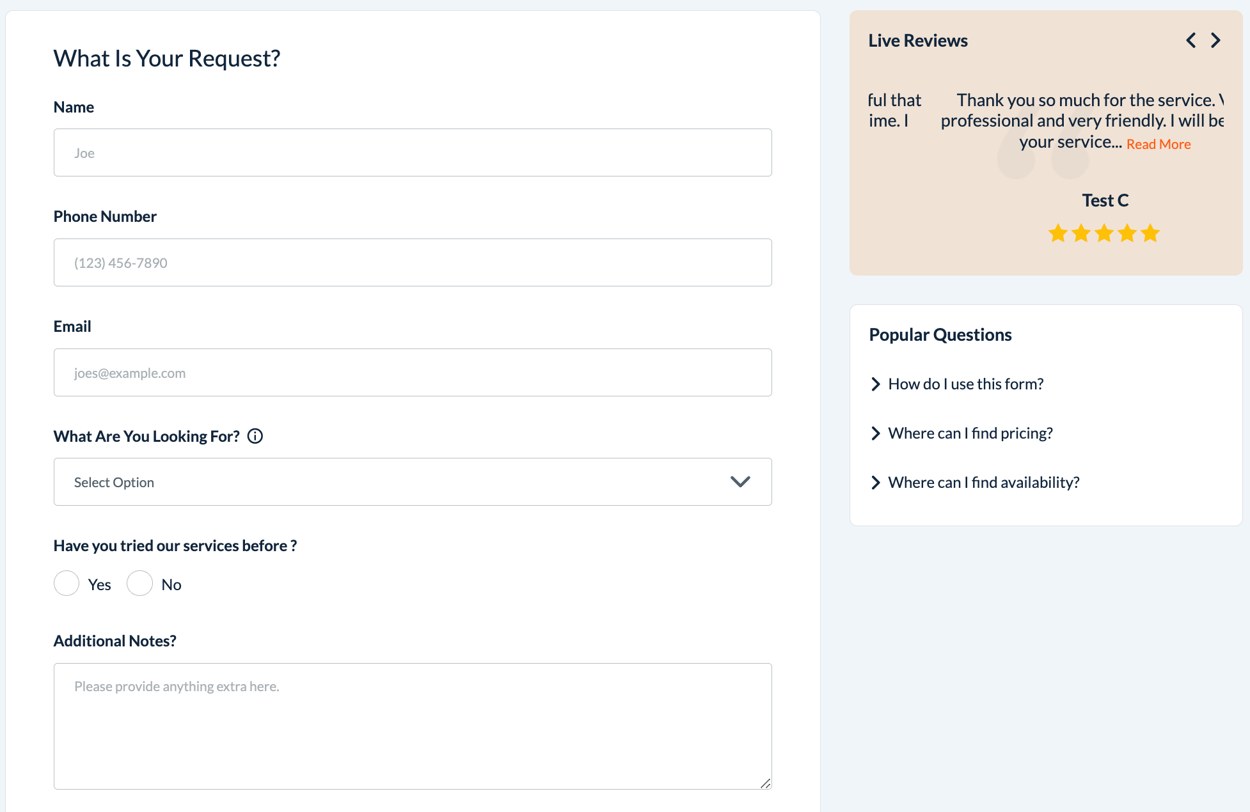This screenshot has height=812, width=1250.
Task: Open the Read More review link
Action: tap(1159, 144)
